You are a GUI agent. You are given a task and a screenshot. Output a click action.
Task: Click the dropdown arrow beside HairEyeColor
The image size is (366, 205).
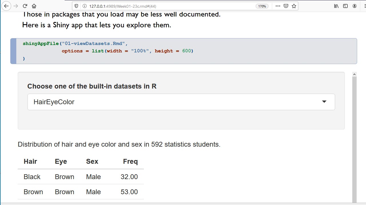click(x=324, y=102)
